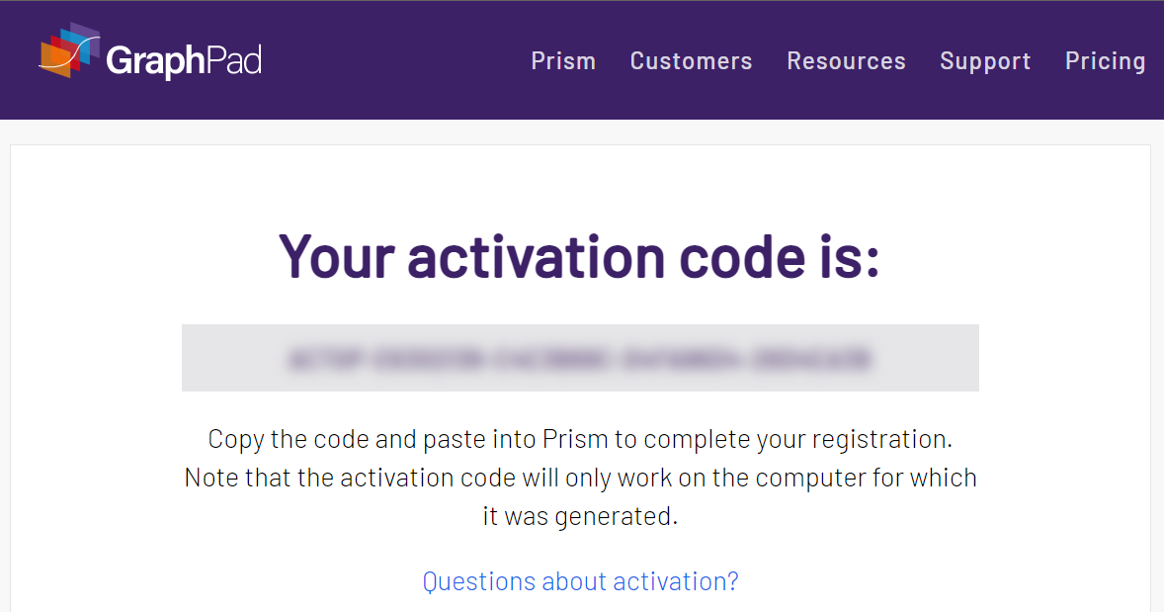Viewport: 1164px width, 612px height.
Task: Click the word 'Prism' in instruction paragraph
Action: (x=575, y=439)
